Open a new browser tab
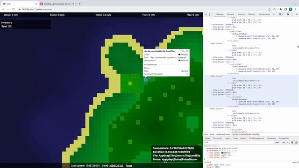This screenshot has height=168, width=299. [79, 4]
